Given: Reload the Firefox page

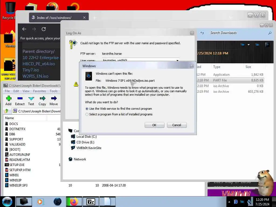Looking at the screenshot, I should (44, 29).
